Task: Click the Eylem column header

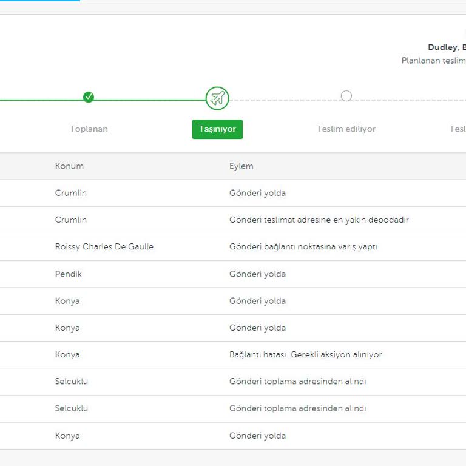Action: click(241, 166)
